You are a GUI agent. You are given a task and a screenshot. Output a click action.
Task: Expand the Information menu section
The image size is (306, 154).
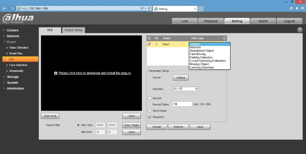(15, 88)
